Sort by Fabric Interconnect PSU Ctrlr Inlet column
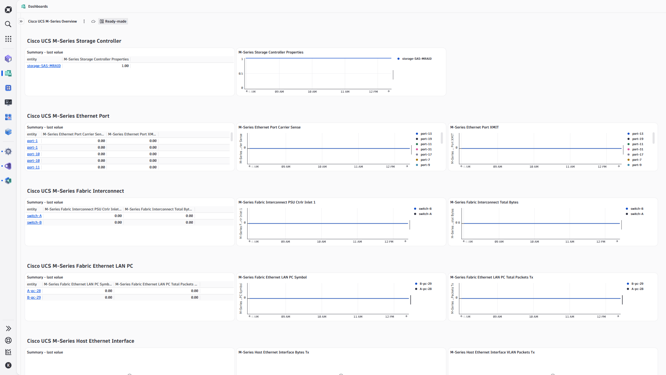Viewport: 666px width, 375px height. 83,209
